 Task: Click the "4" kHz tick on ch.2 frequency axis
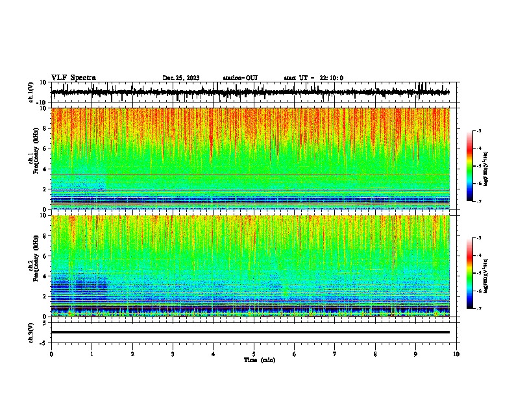pos(45,276)
